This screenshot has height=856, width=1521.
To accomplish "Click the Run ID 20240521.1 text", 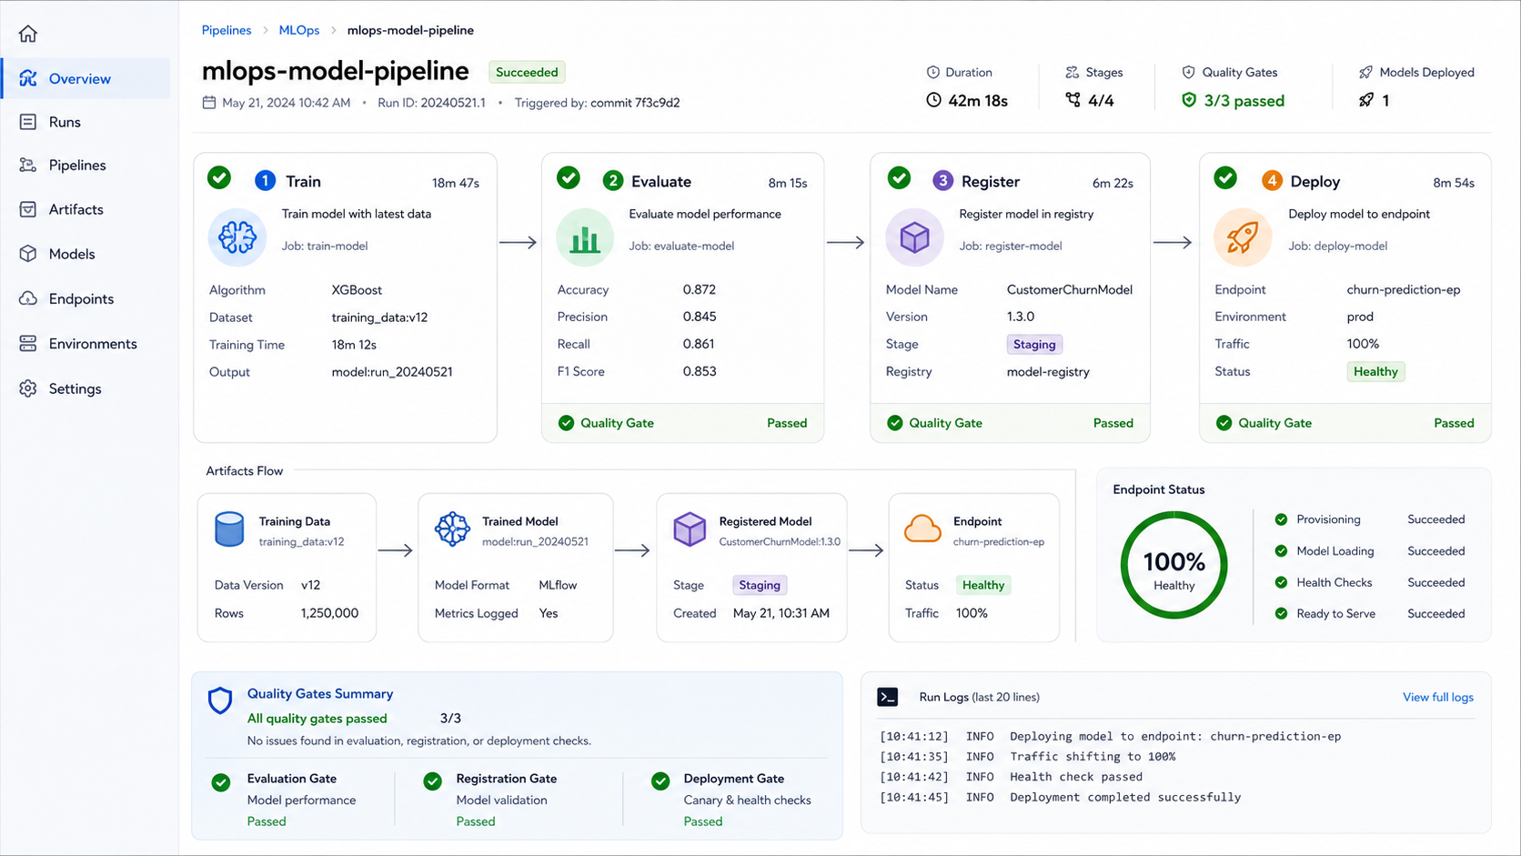I will [x=431, y=103].
